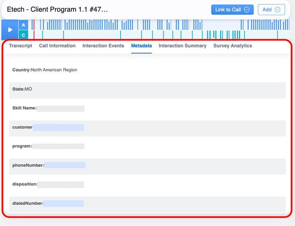Screen dimensions: 295x226
Task: Click the redacted phoneNumber value
Action: pos(65,165)
